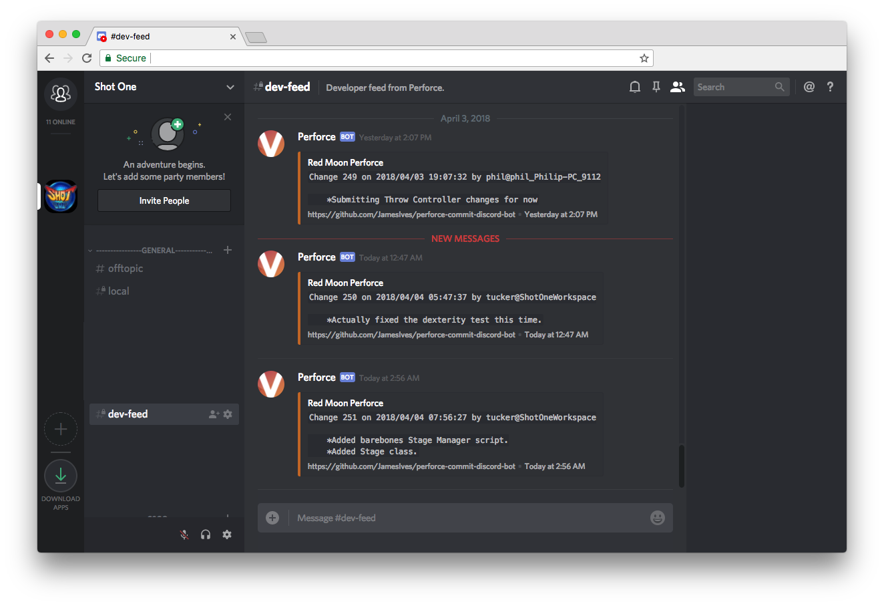Open the friends home icon

[x=61, y=94]
